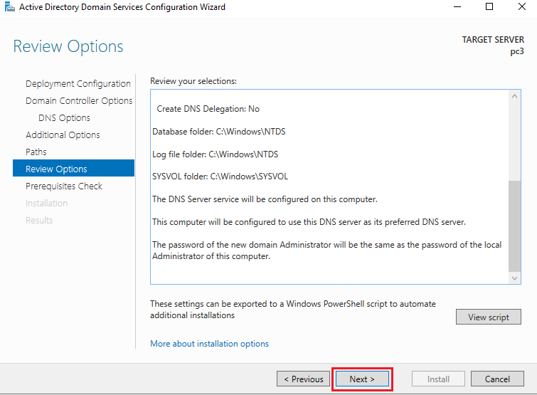Maximize the wizard window
Image resolution: width=537 pixels, height=395 pixels.
[x=489, y=7]
